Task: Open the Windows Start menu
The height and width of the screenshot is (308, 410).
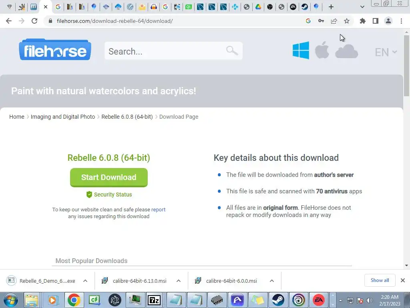Action: pos(10,300)
